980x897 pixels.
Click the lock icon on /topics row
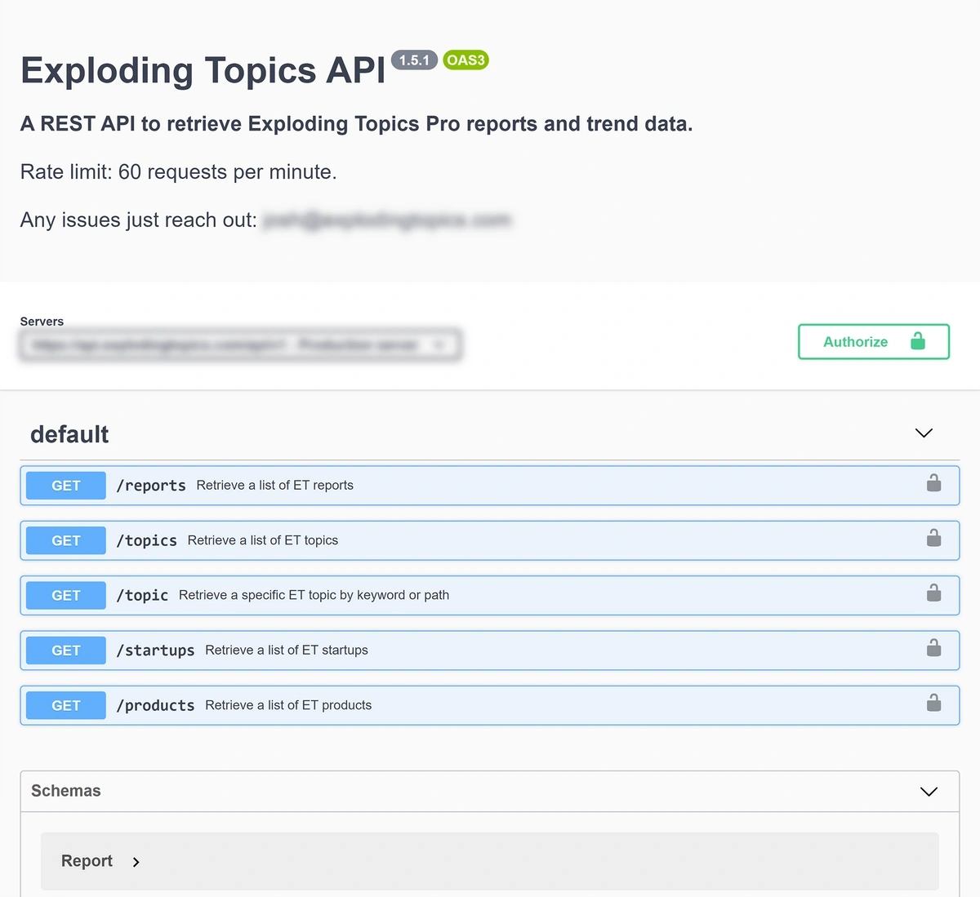(x=933, y=538)
